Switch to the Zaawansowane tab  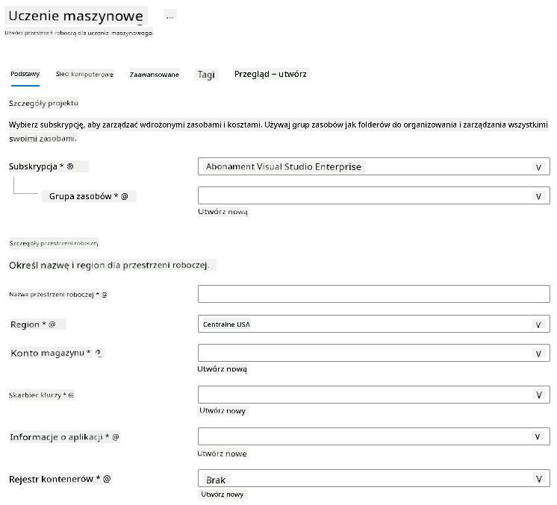click(154, 75)
